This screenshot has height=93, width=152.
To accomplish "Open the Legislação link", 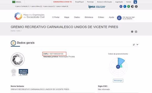I will tap(119, 2).
